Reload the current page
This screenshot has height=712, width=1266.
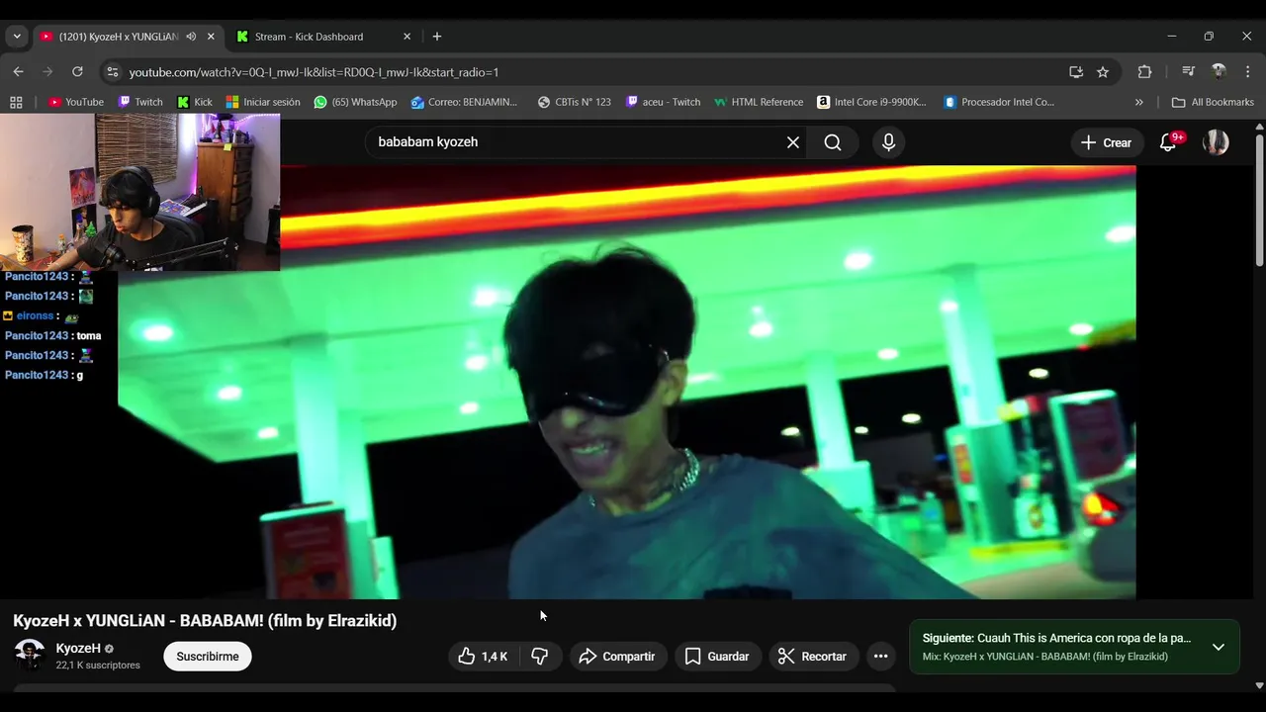click(x=77, y=72)
